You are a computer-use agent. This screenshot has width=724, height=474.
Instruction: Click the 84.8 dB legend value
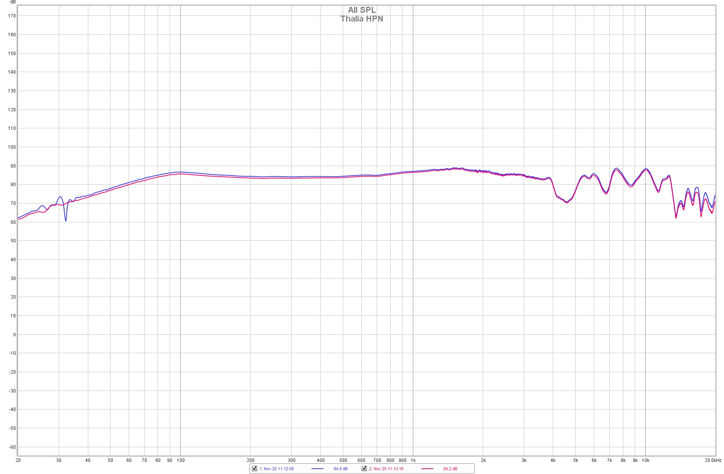[341, 469]
